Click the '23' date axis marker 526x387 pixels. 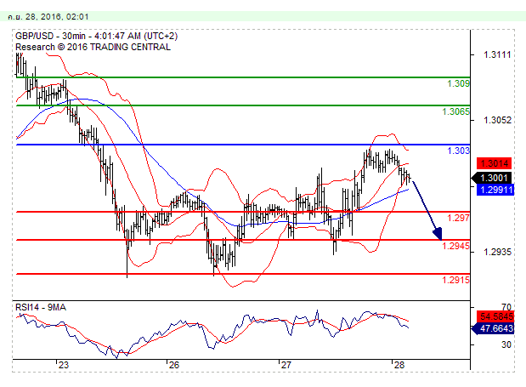pos(64,365)
